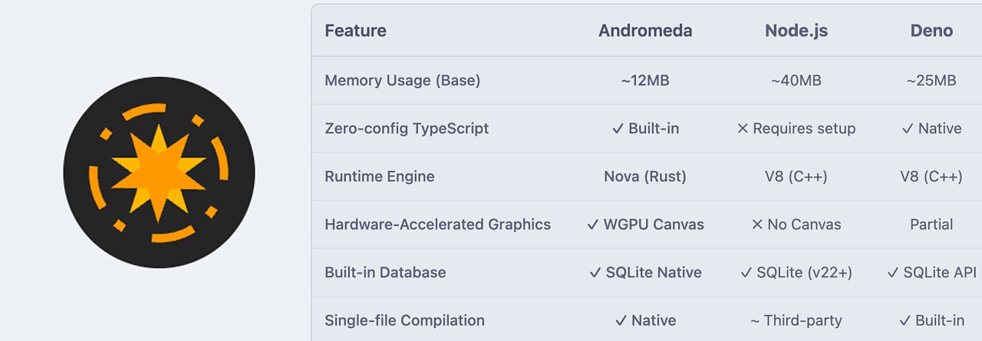
Task: Click the Runtime Engine row label
Action: (x=380, y=176)
